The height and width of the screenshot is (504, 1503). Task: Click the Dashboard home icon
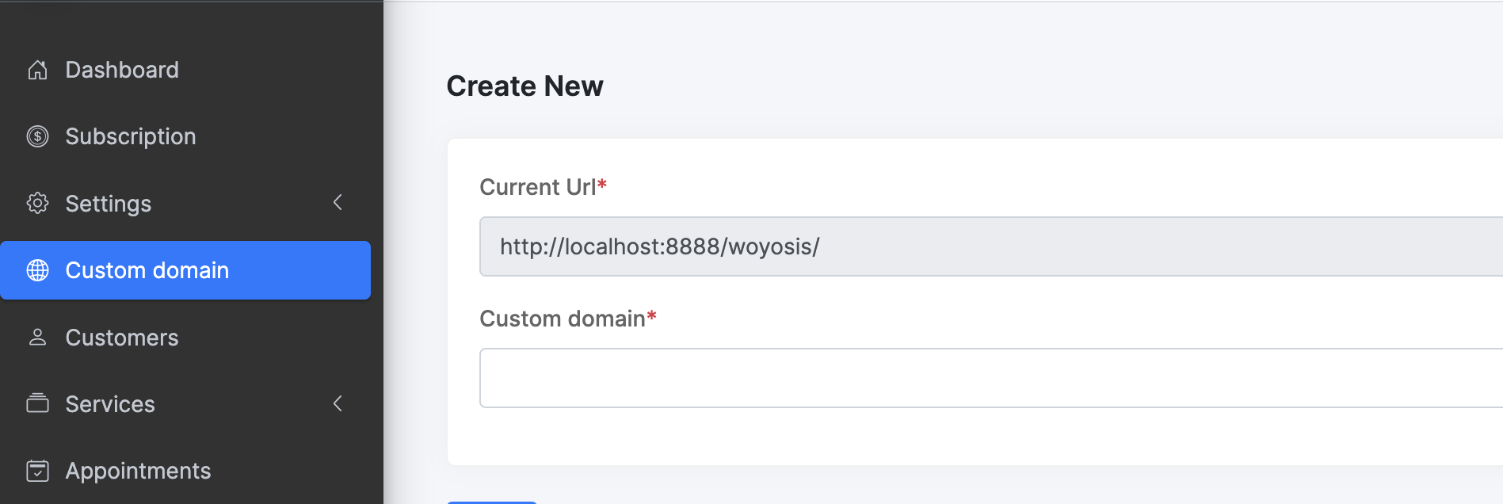tap(37, 70)
